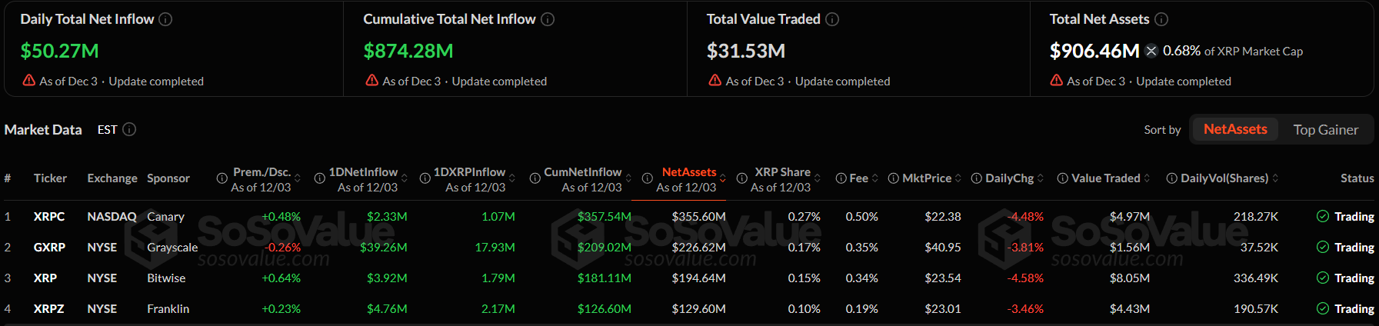The image size is (1379, 326).
Task: Click warning icon under Daily Total Net Inflow
Action: coord(29,80)
